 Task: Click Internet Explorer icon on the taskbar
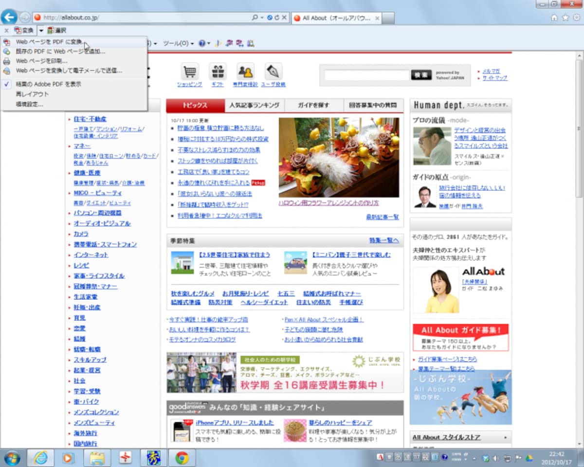pyautogui.click(x=40, y=458)
